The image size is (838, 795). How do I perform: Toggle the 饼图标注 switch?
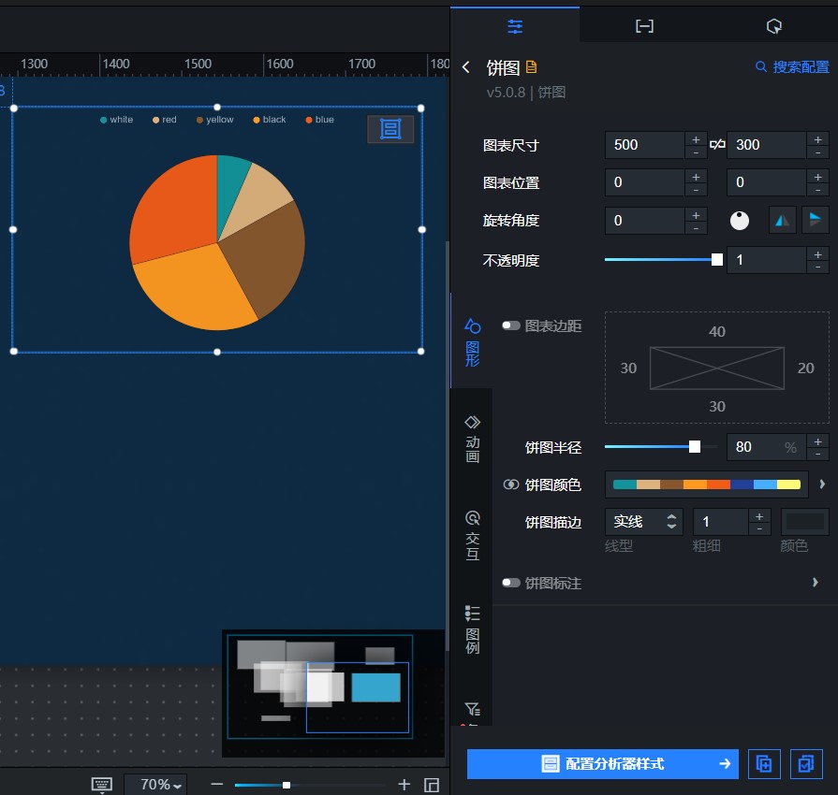point(511,583)
